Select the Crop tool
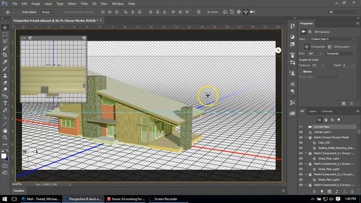This screenshot has width=361, height=203. [x=5, y=55]
